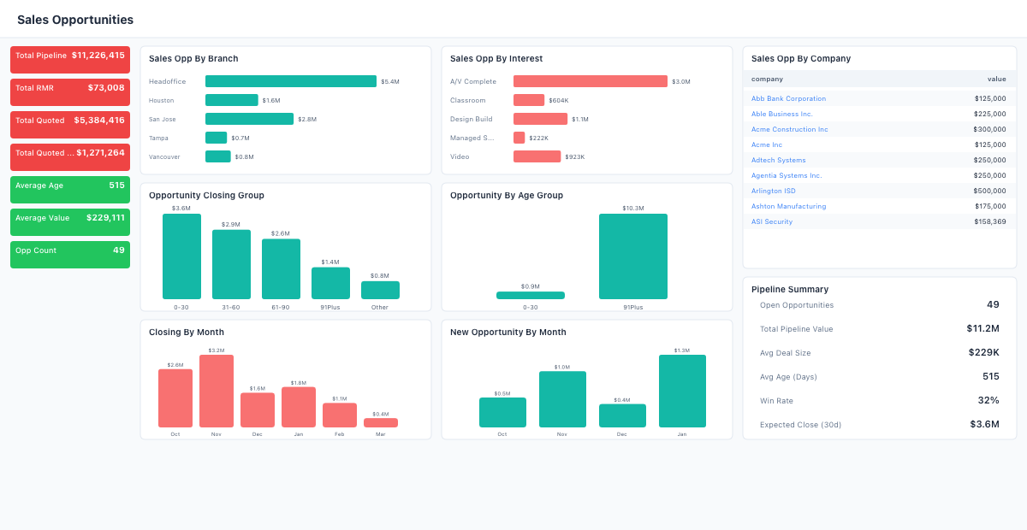Select Jan bar in New Opportunity By Month

pyautogui.click(x=682, y=391)
